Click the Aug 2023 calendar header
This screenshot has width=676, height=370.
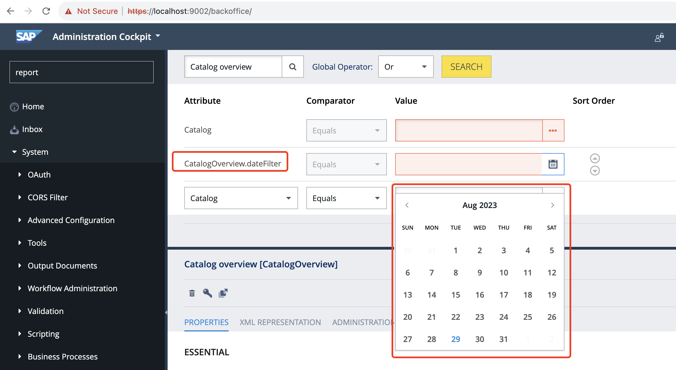pos(480,205)
